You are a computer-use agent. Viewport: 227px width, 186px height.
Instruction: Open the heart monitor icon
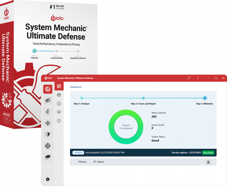click(59, 112)
